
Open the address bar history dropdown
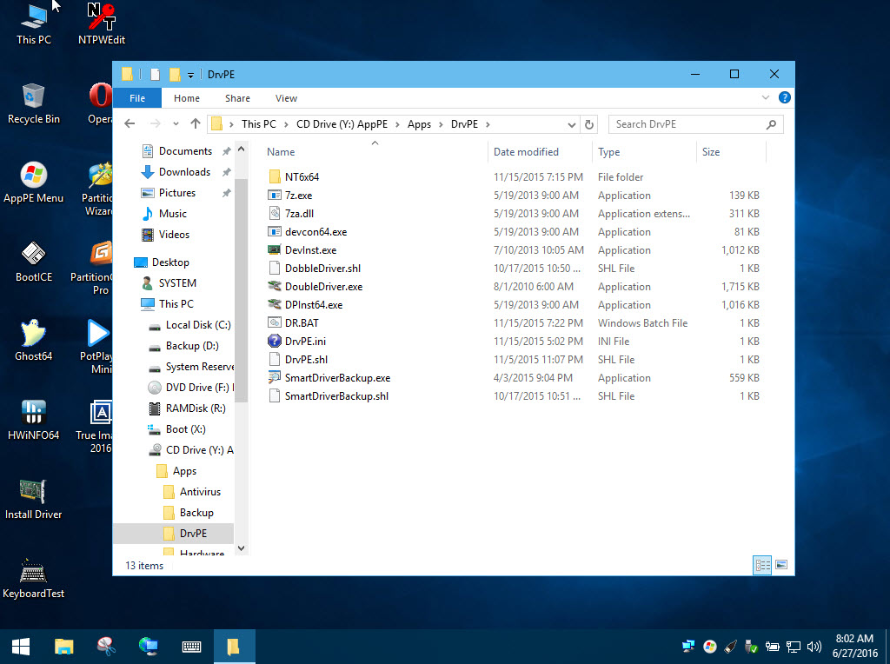[x=572, y=124]
